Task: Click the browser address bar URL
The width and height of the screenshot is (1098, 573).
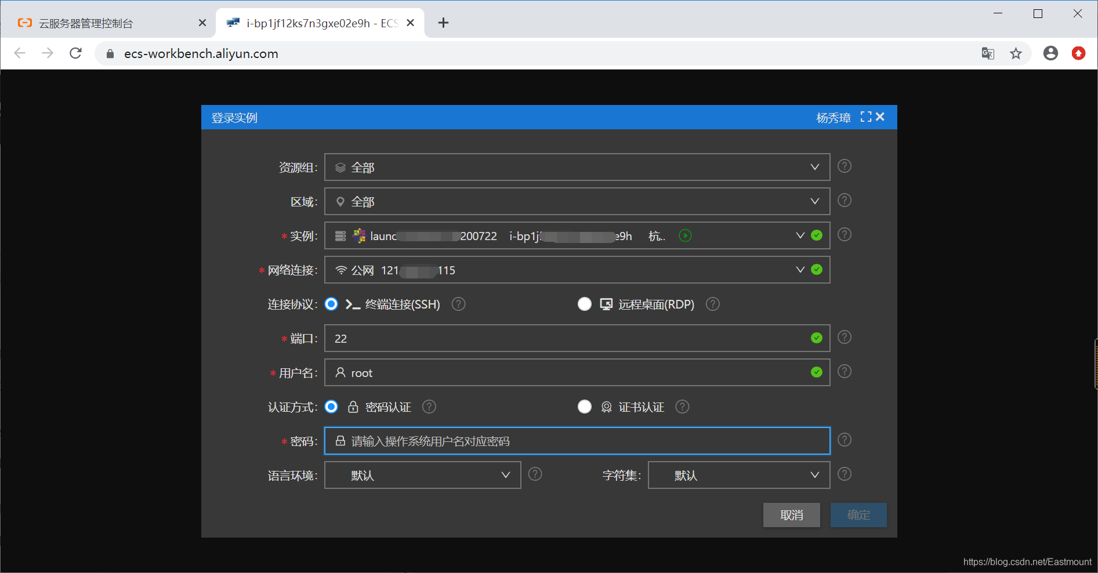Action: point(201,54)
